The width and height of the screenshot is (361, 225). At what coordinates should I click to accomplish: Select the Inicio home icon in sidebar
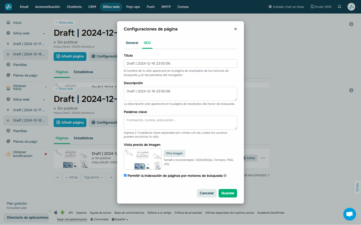(8, 22)
